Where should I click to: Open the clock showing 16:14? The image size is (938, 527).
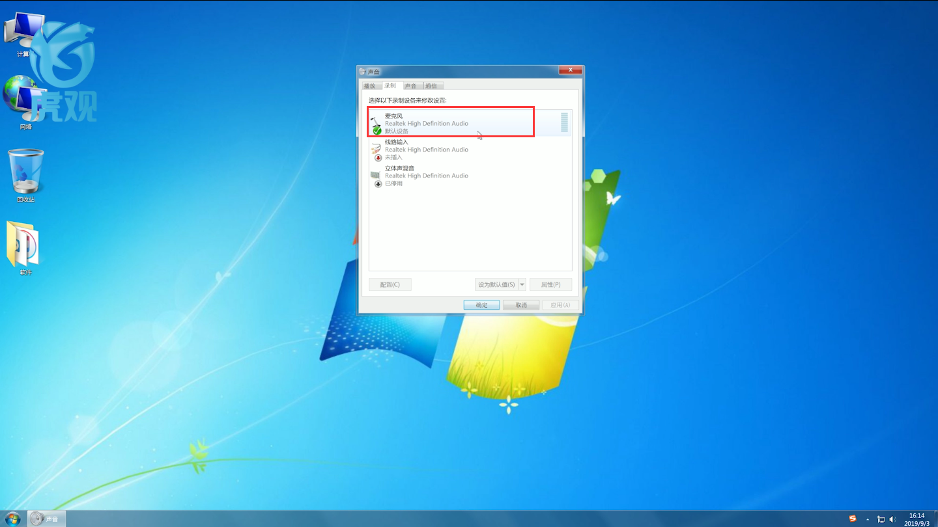[x=916, y=519]
